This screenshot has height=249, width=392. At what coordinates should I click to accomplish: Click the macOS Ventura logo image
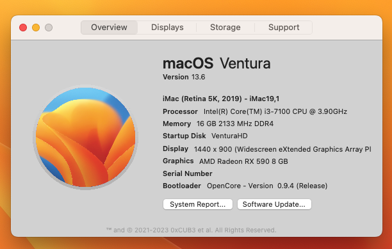point(85,137)
